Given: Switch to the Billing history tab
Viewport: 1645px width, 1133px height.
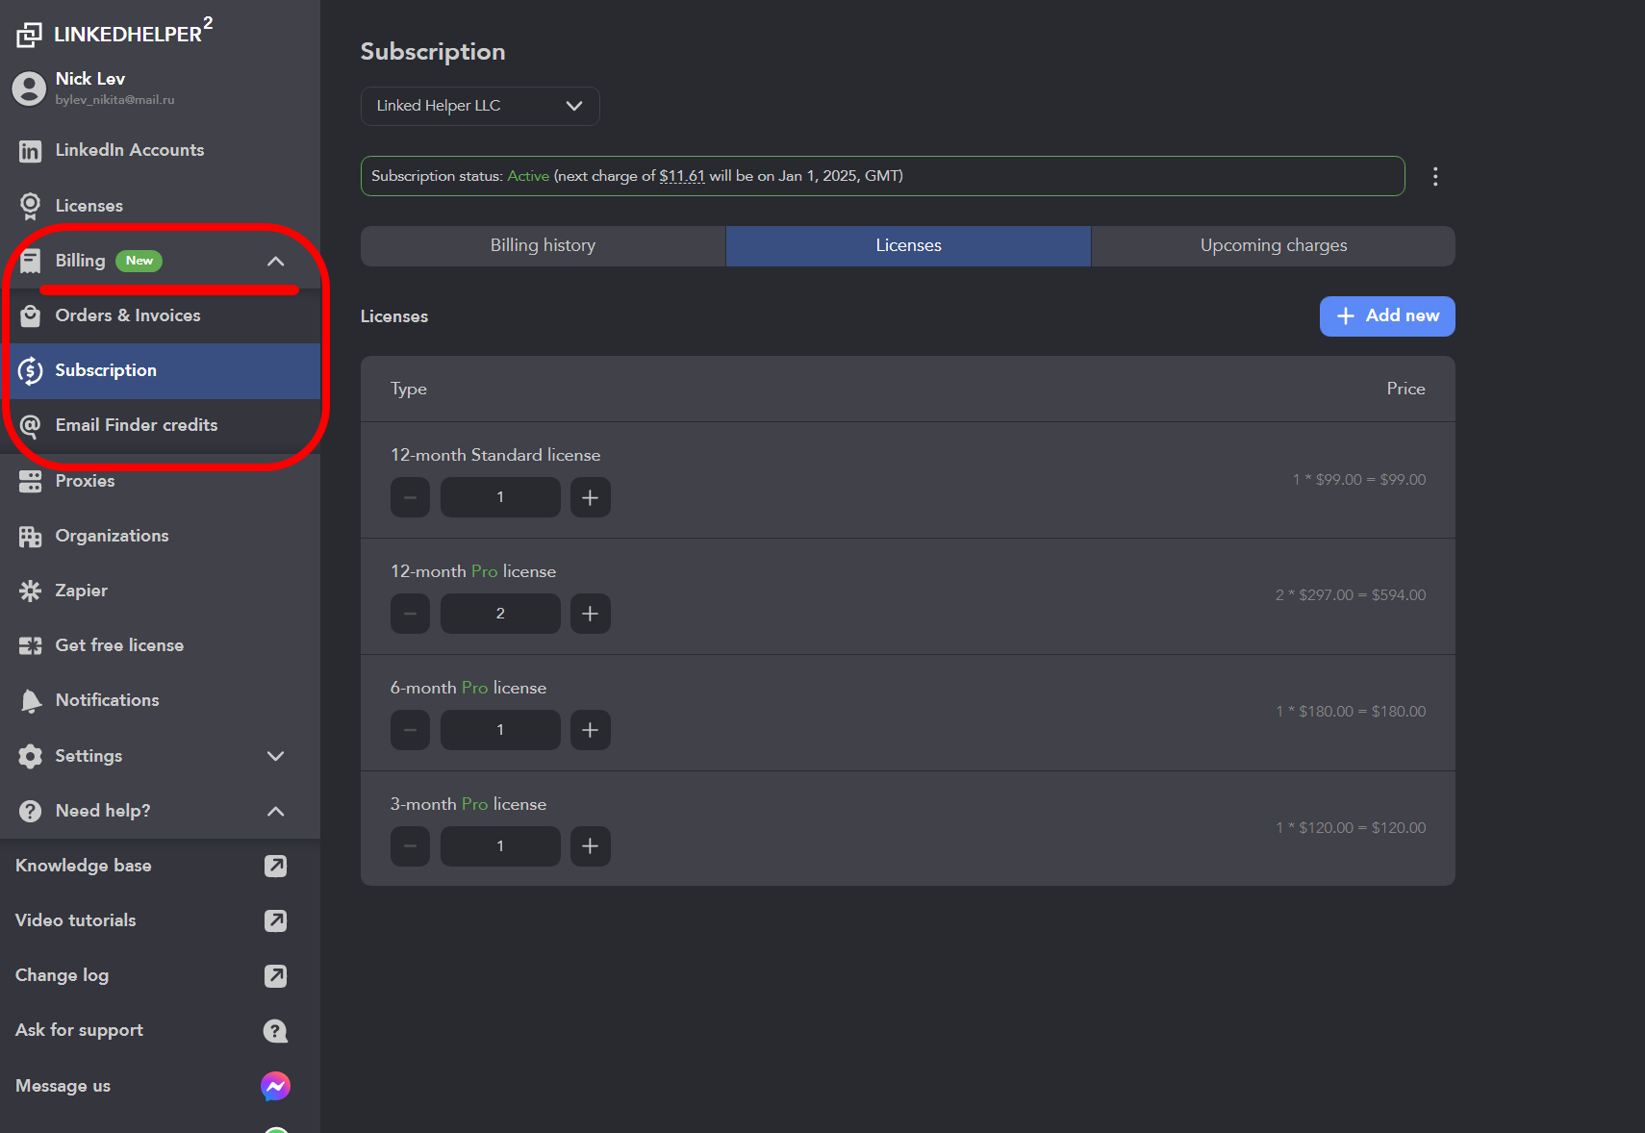Looking at the screenshot, I should tap(544, 246).
